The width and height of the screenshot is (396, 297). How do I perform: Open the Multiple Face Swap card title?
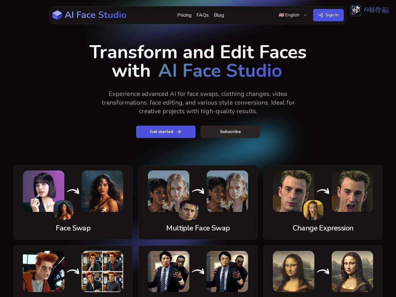point(198,228)
